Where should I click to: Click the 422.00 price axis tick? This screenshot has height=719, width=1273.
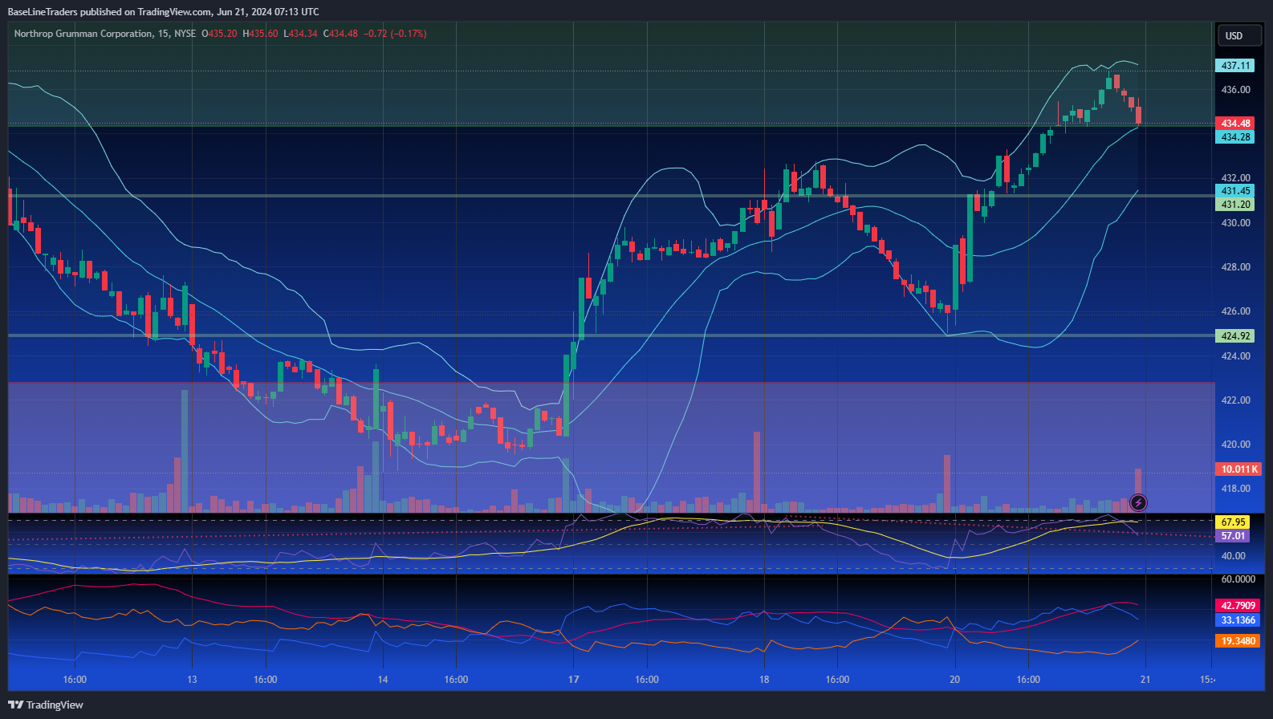click(x=1235, y=400)
